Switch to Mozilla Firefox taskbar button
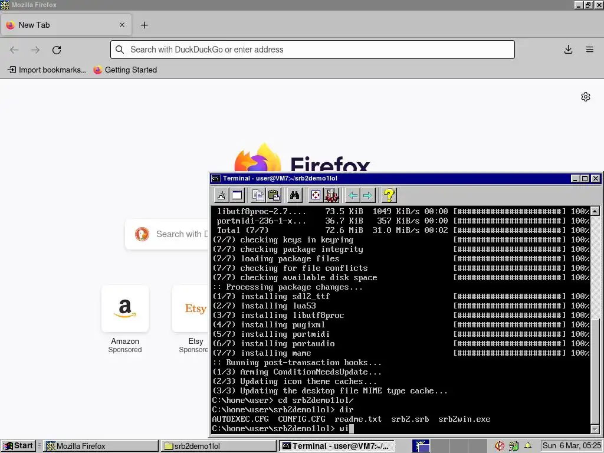 [101, 446]
